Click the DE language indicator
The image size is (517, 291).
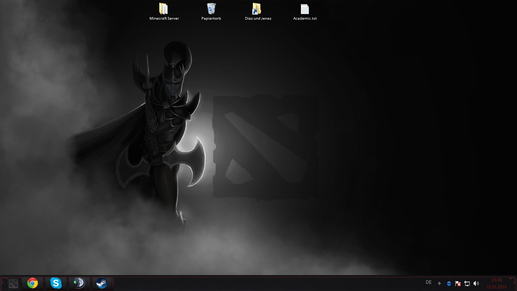[x=429, y=282]
